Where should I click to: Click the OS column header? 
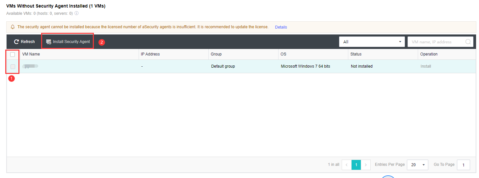pos(283,54)
